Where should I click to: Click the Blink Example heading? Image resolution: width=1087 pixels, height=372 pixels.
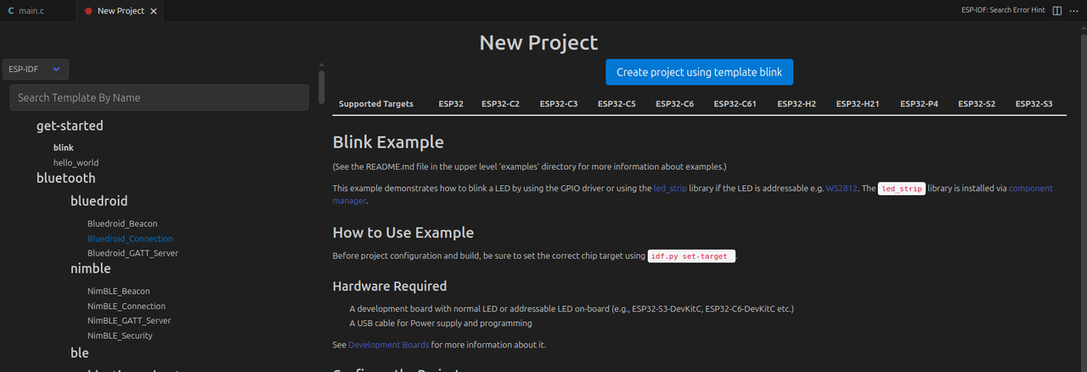pyautogui.click(x=388, y=142)
